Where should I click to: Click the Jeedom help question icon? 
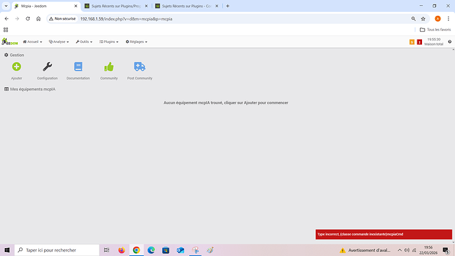point(450,42)
